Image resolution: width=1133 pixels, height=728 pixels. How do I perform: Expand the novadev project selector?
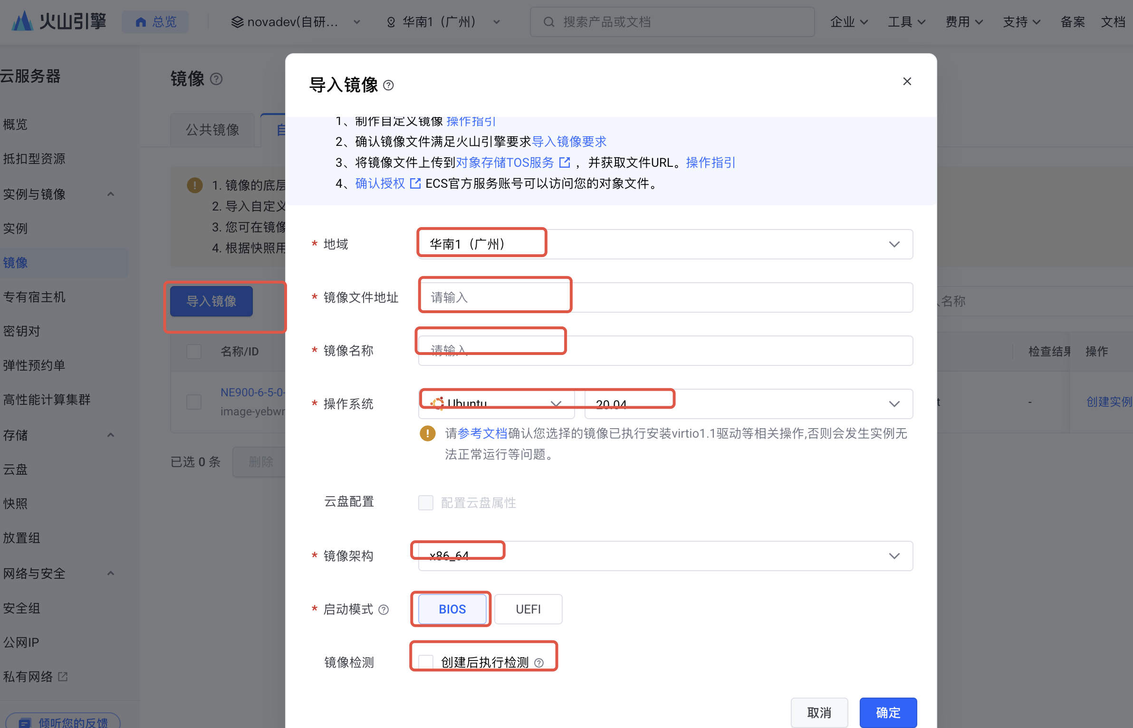[296, 22]
